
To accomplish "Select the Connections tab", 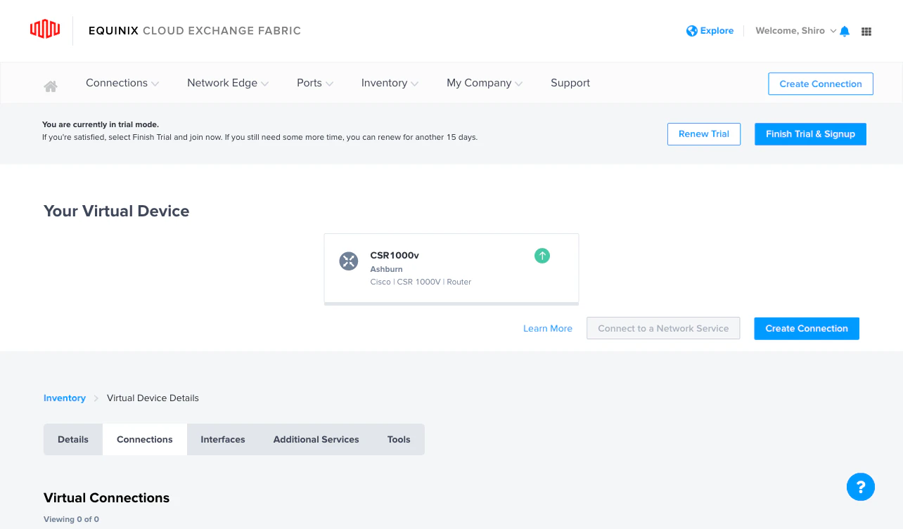I will click(x=145, y=439).
